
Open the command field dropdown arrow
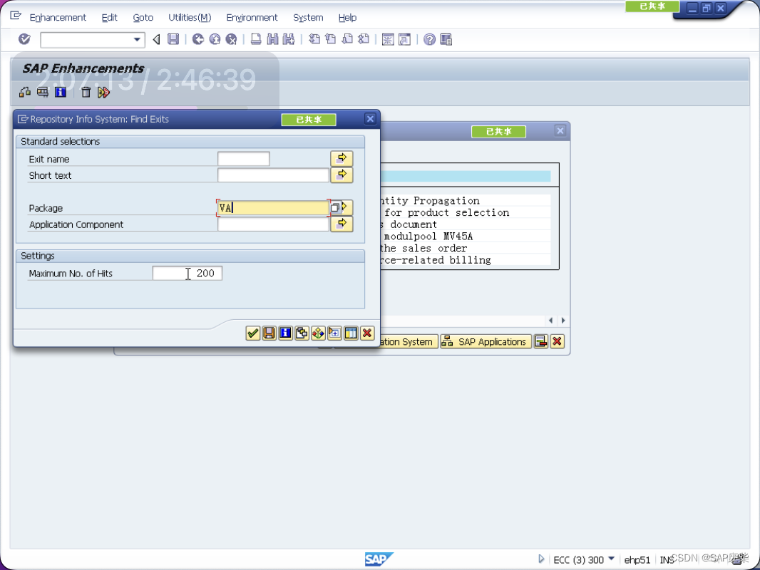137,40
